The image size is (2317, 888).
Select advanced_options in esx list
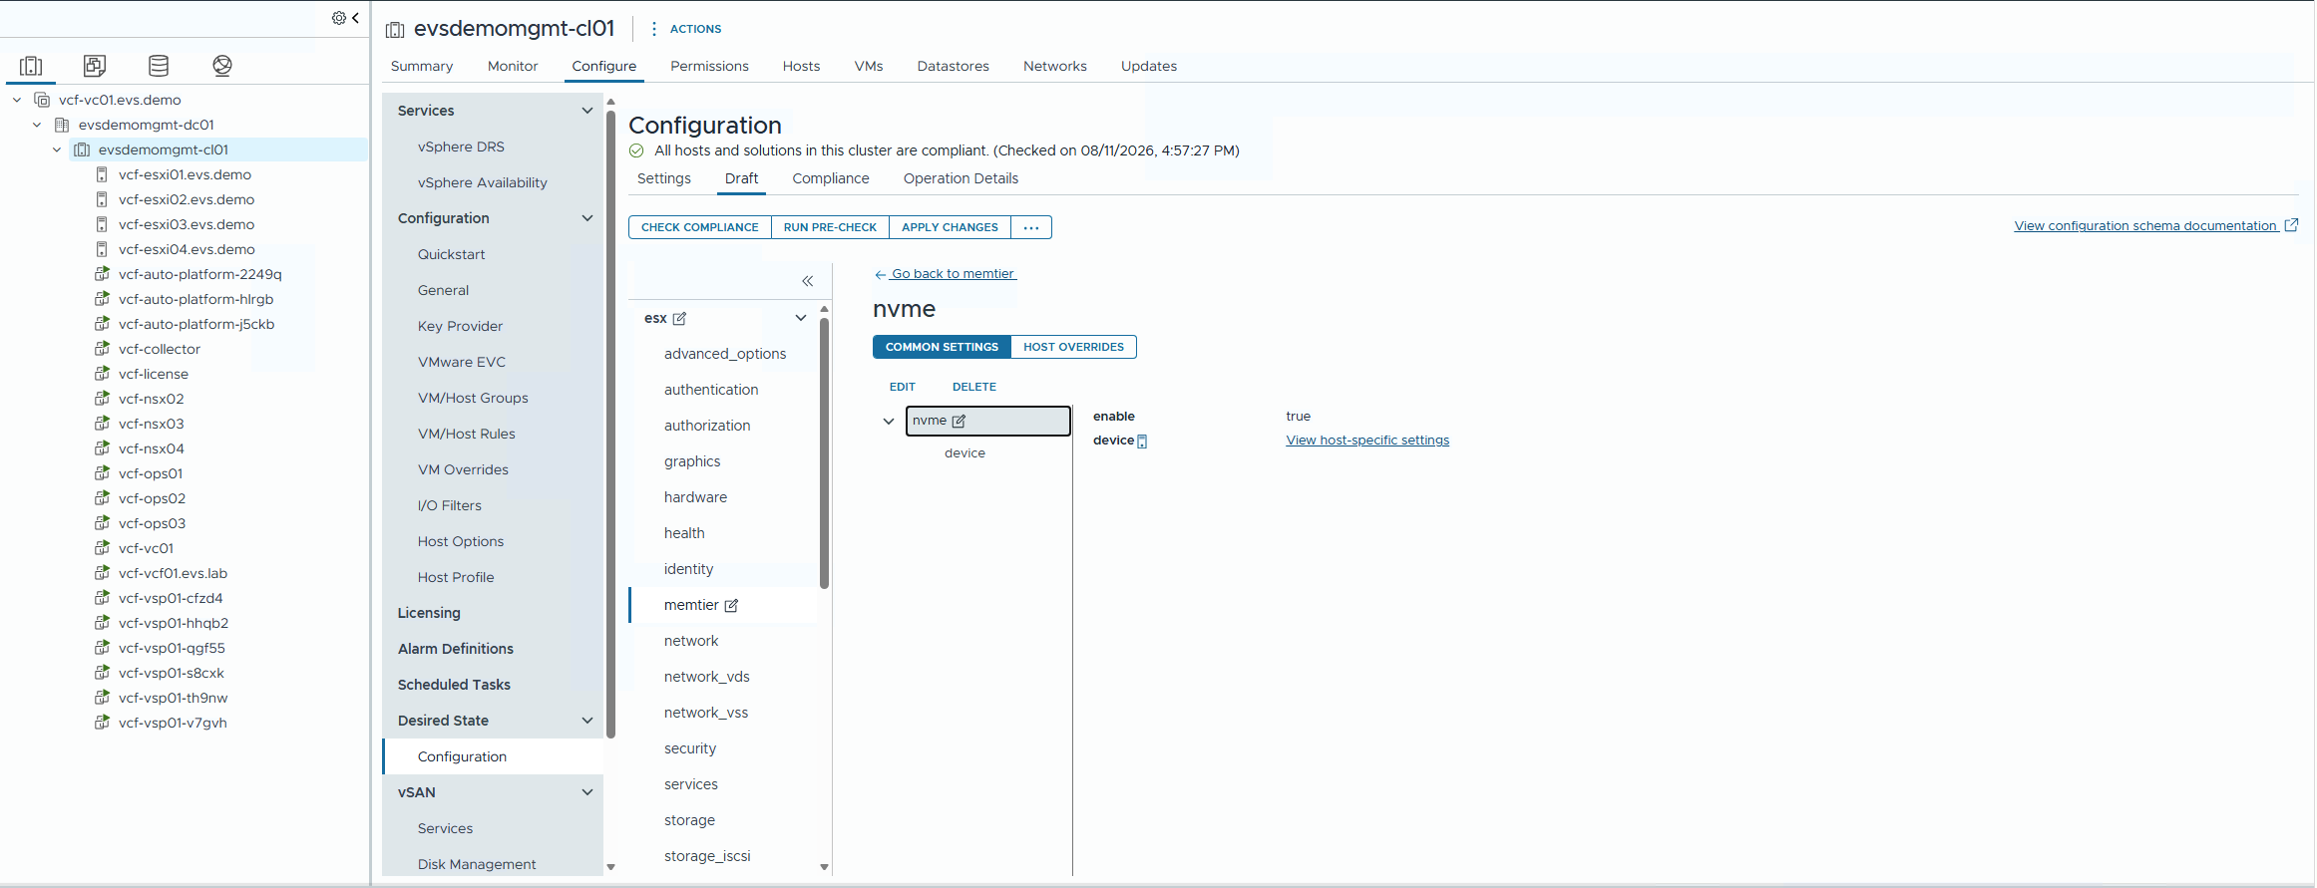coord(725,354)
